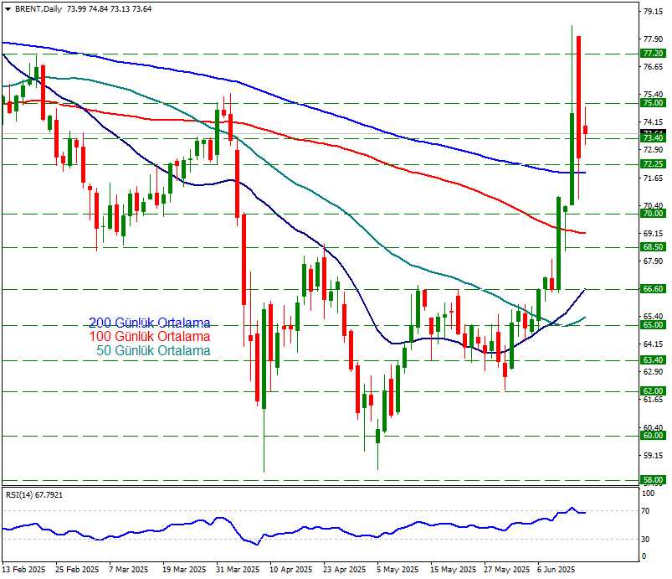Screen dimensions: 672x579
Task: Click the 63.40 green price level label
Action: 653,360
